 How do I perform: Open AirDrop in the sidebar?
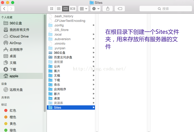[x=22, y=43]
